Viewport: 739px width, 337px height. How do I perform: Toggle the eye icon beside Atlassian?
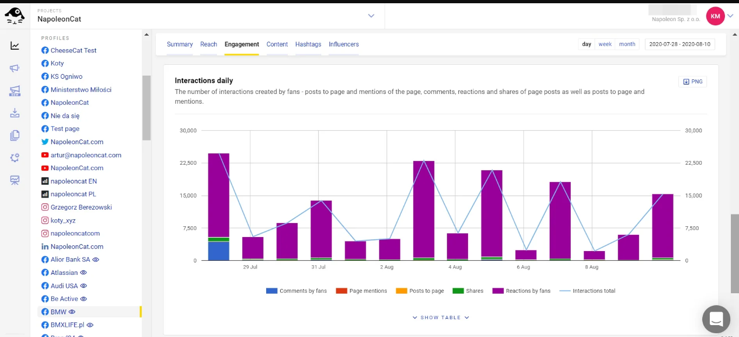[x=83, y=273]
